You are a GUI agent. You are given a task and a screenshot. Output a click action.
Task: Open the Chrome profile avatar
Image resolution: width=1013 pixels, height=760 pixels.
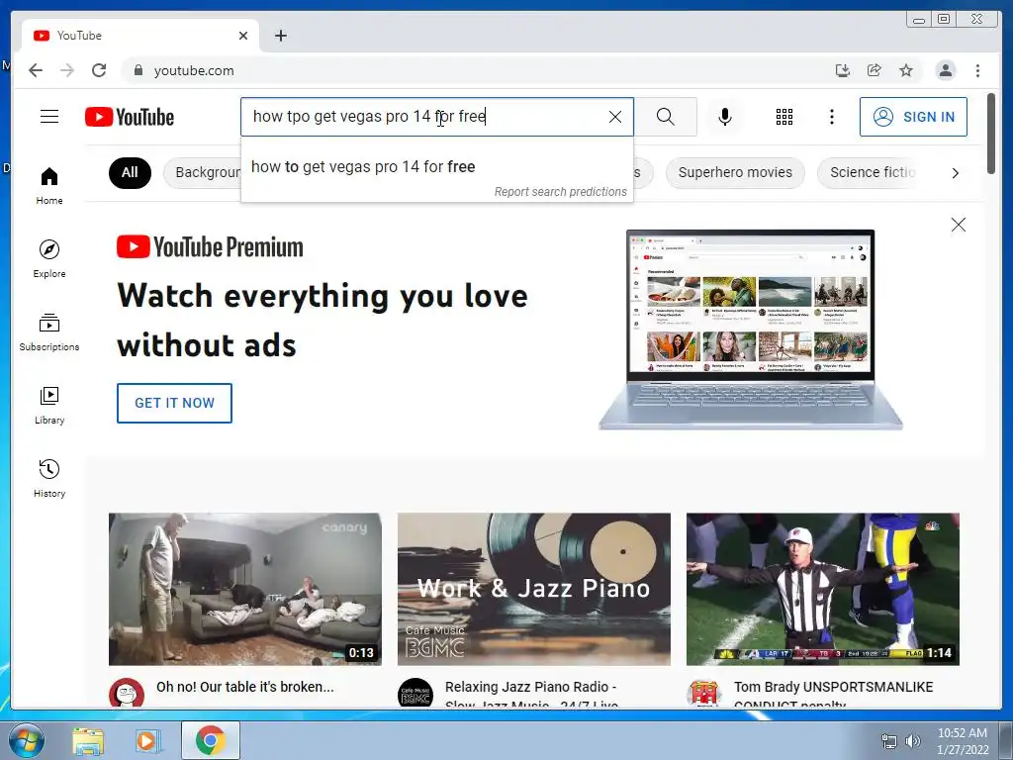[945, 70]
